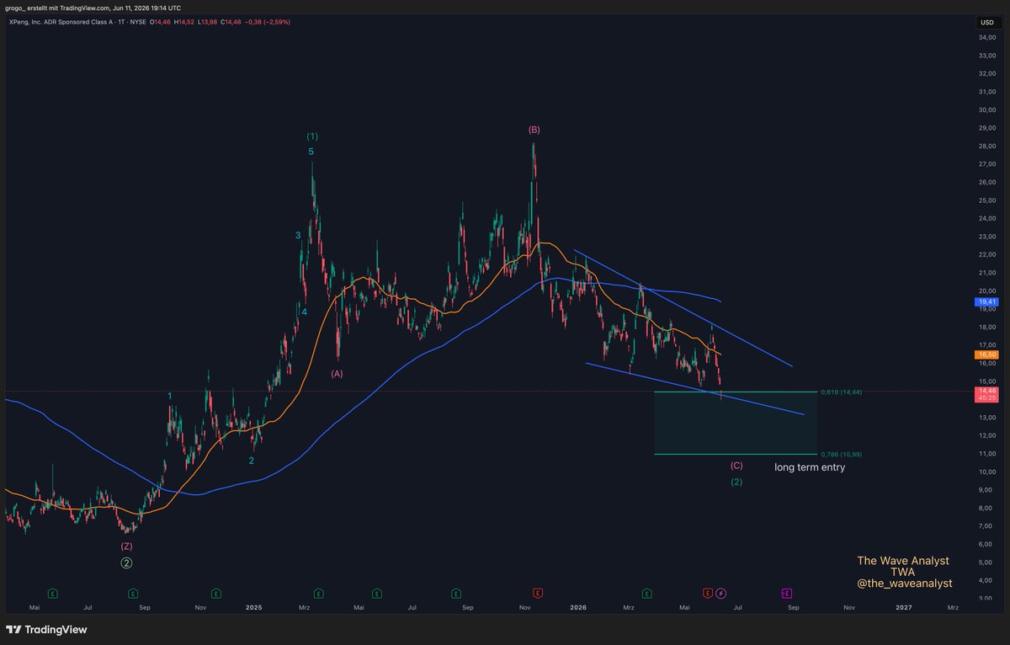The width and height of the screenshot is (1010, 645).
Task: Select the pink (A) wave label
Action: [x=337, y=373]
